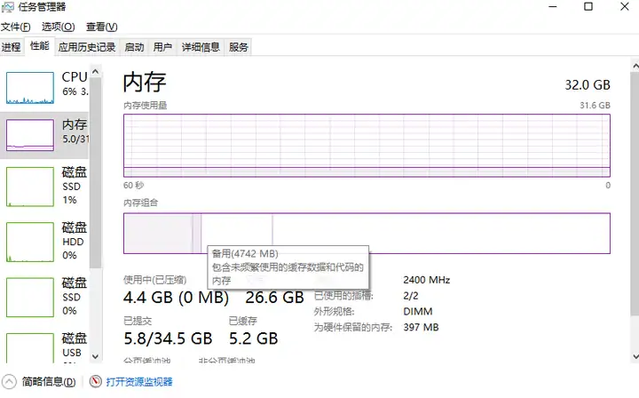
Task: Open the 服务 tab
Action: [238, 47]
